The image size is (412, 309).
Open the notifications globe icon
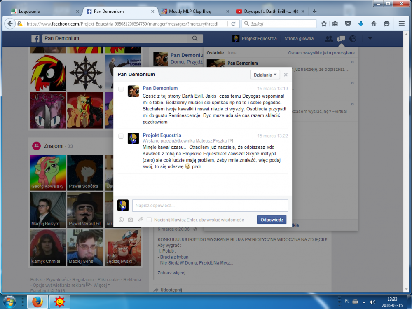pyautogui.click(x=353, y=39)
